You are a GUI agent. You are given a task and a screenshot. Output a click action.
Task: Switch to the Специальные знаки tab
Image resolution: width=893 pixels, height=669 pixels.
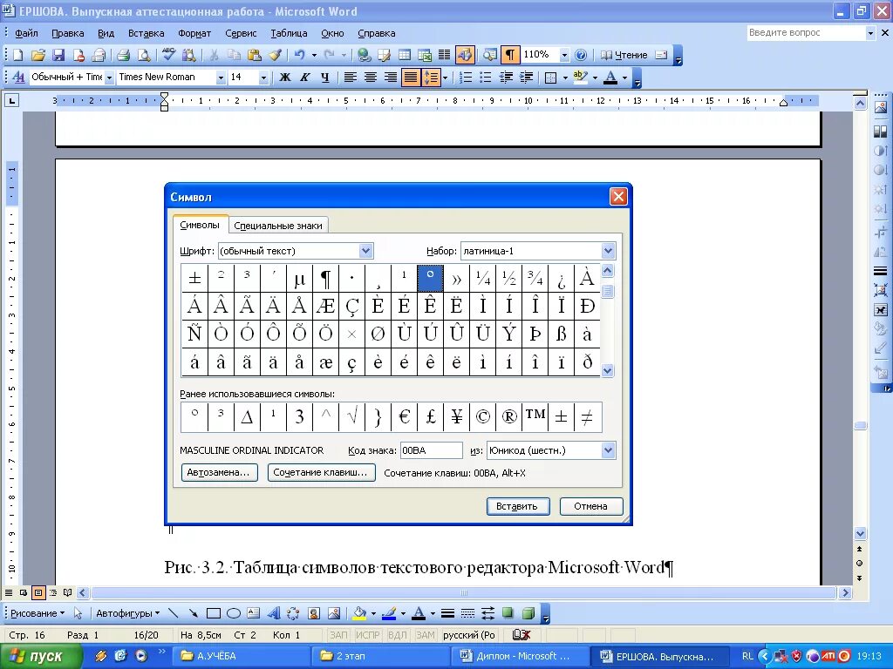coord(278,226)
